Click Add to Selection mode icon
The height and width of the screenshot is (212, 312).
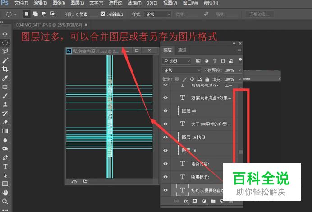[x=35, y=14]
